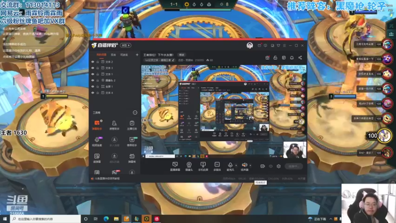The image size is (396, 223).
Task: Switch to the first scene tab
Action: tap(101, 55)
